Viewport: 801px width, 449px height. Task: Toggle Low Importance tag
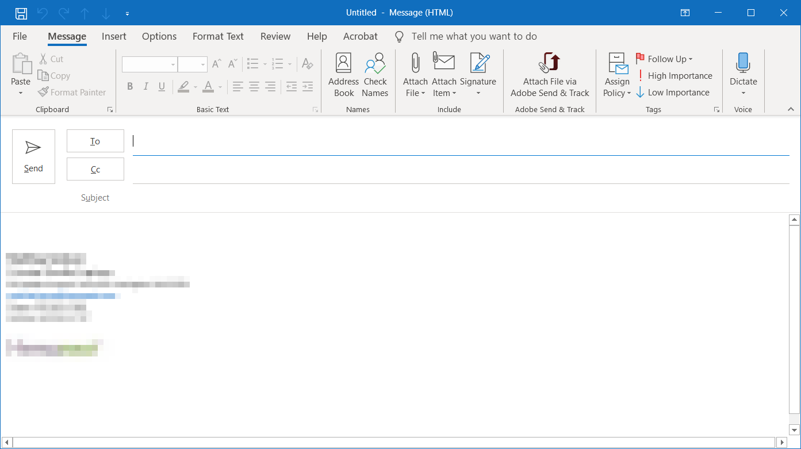673,93
